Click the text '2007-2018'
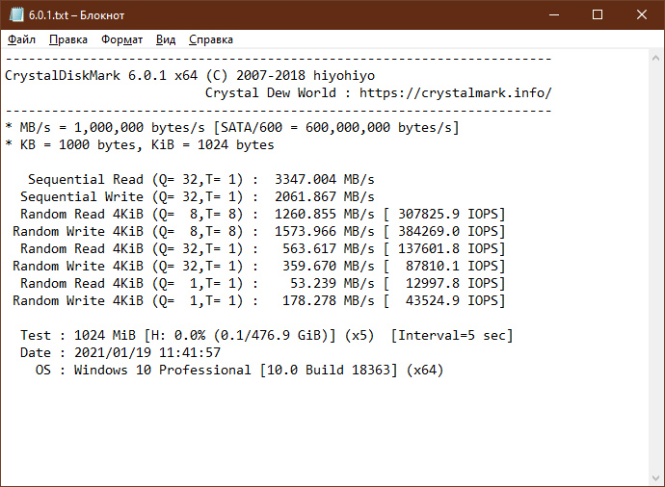The image size is (665, 487). coord(271,76)
